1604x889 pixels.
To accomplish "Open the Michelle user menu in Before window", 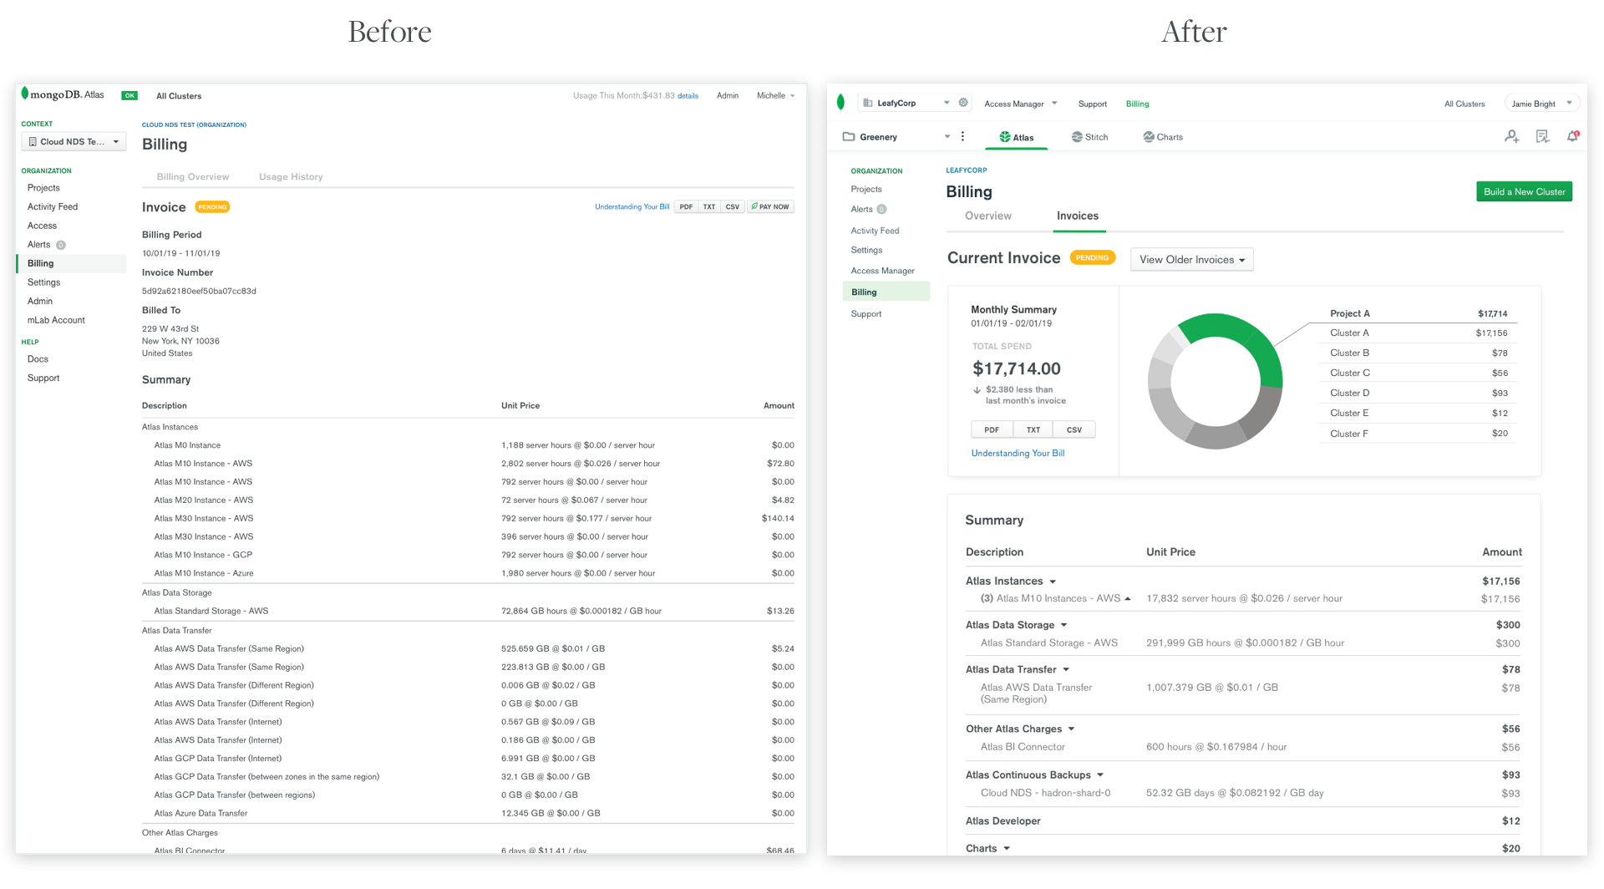I will (775, 95).
